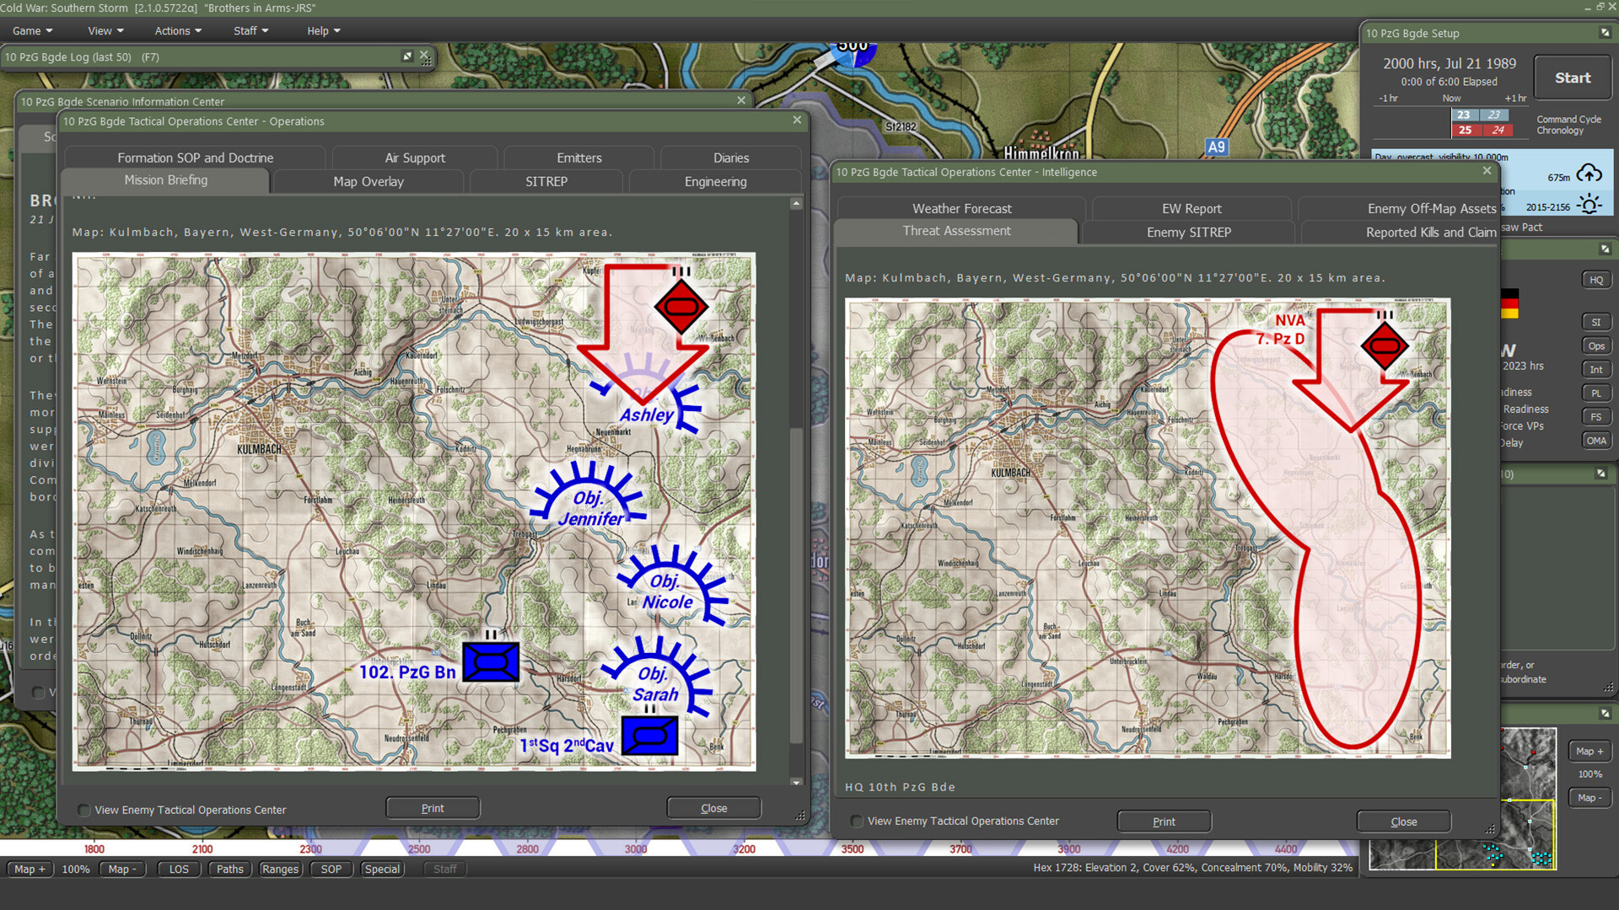
Task: Switch to the Engineering tab
Action: click(x=714, y=181)
